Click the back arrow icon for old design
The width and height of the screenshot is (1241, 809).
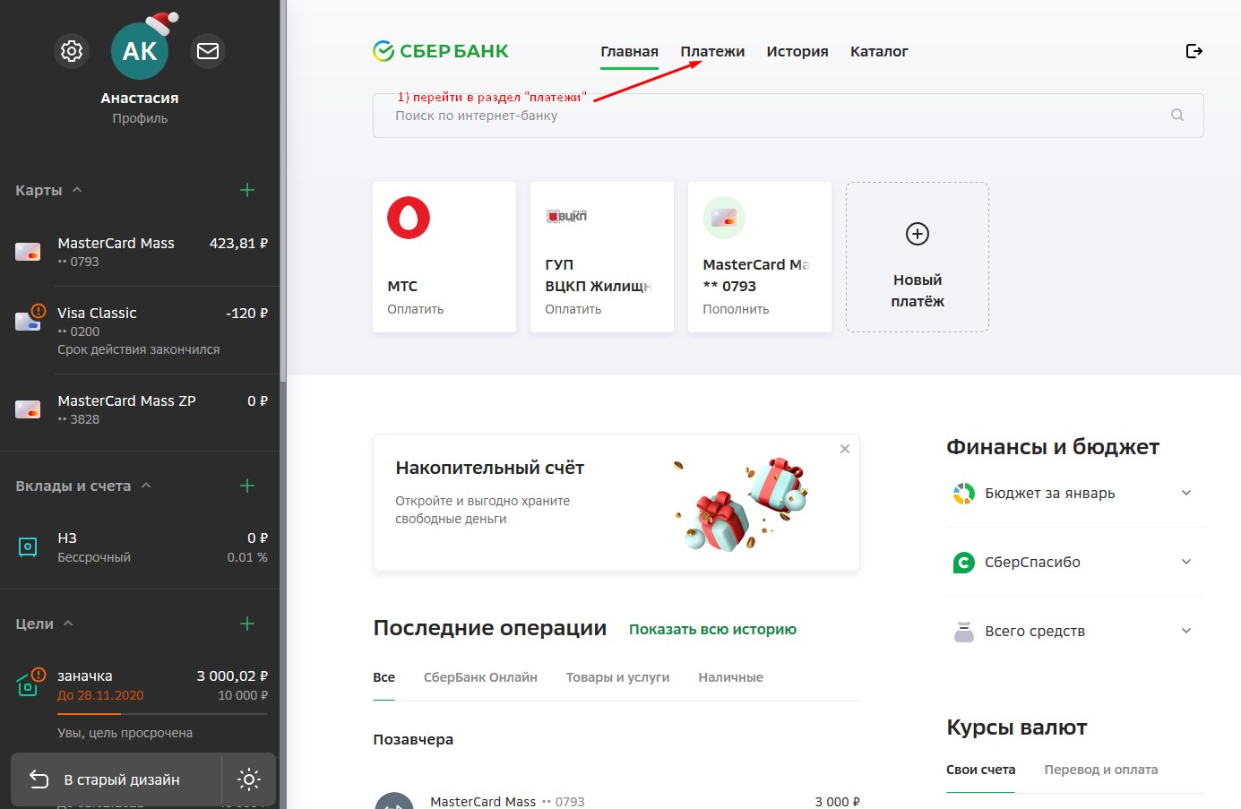39,779
